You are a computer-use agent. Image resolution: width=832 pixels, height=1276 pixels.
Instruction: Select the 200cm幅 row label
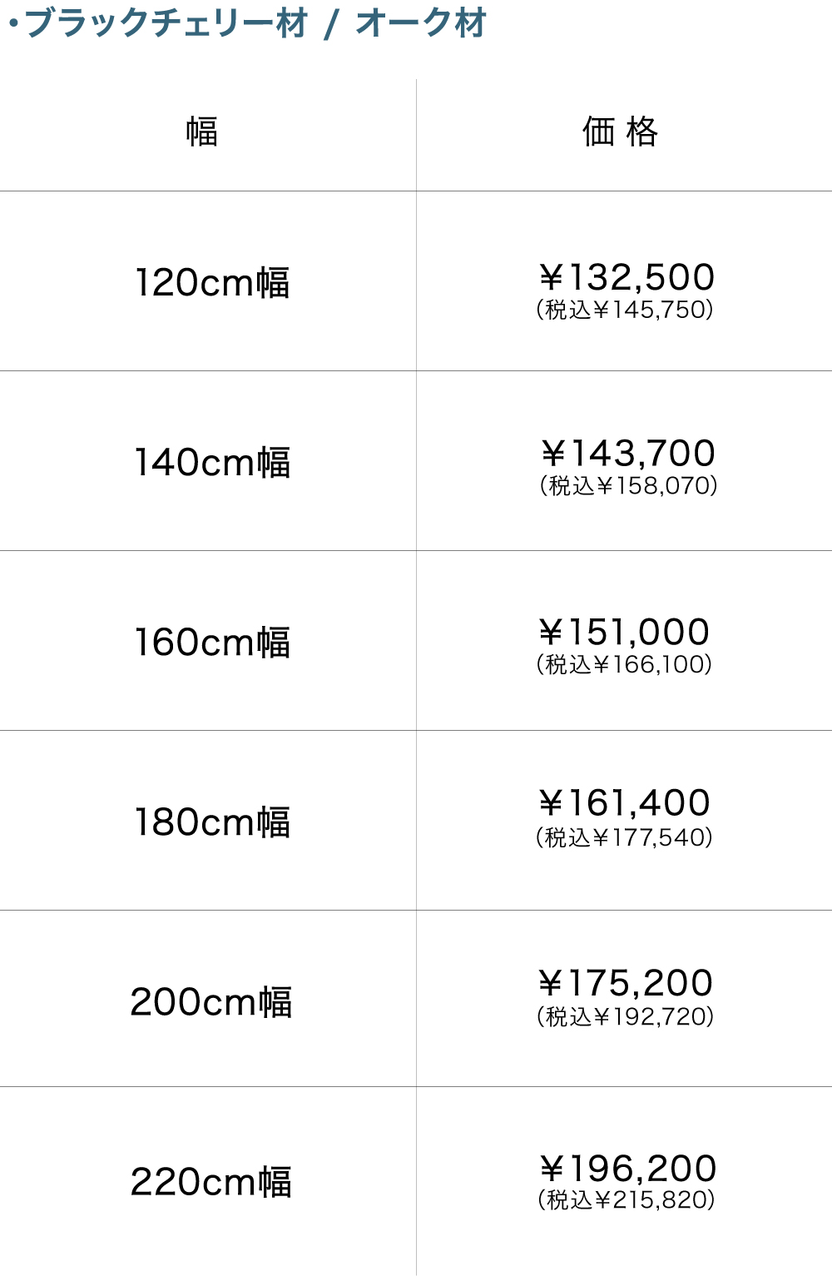pyautogui.click(x=211, y=1002)
